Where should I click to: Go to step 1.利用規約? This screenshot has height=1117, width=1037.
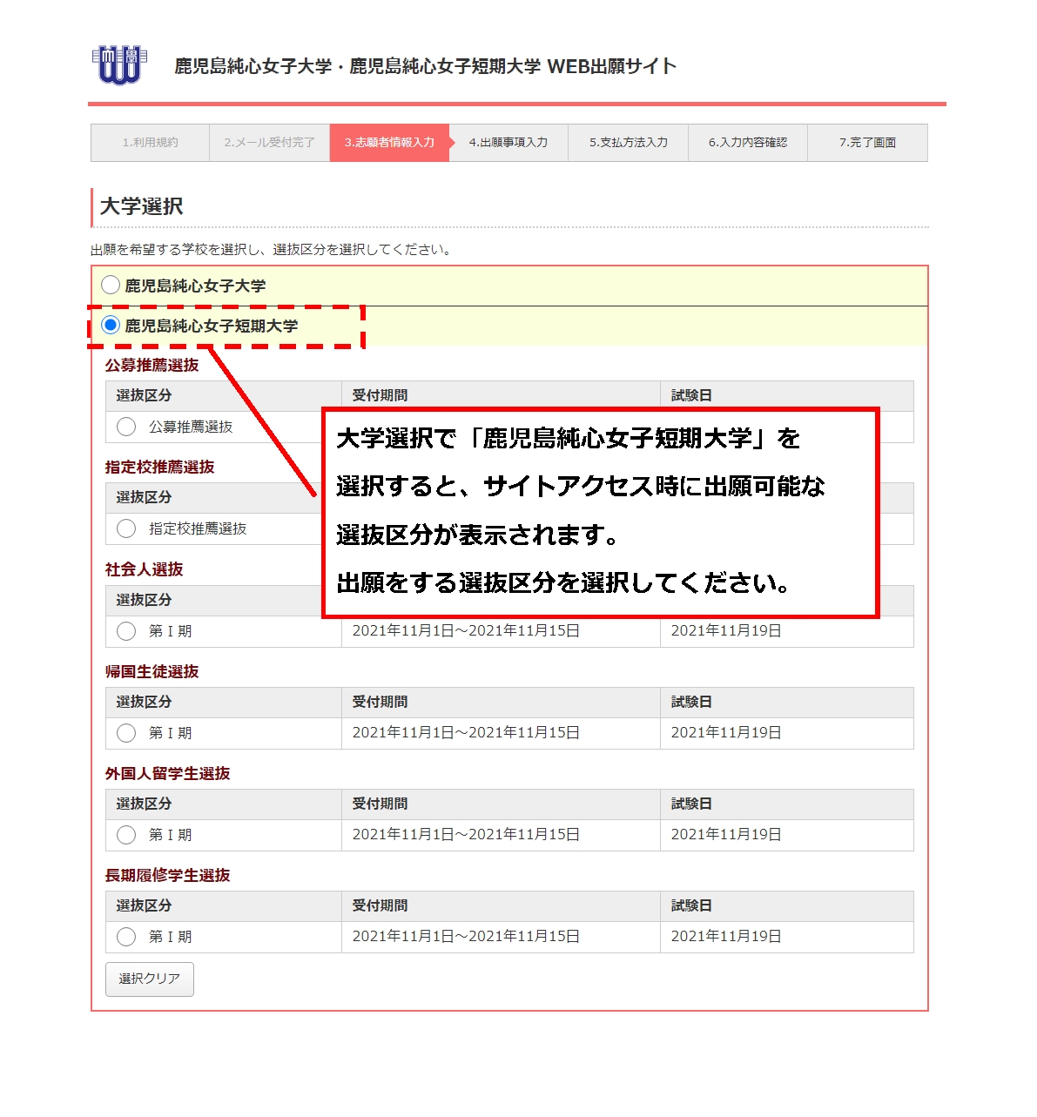(150, 143)
